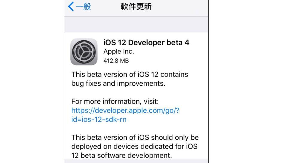Click the word 'Developer' in the update title

(x=146, y=43)
